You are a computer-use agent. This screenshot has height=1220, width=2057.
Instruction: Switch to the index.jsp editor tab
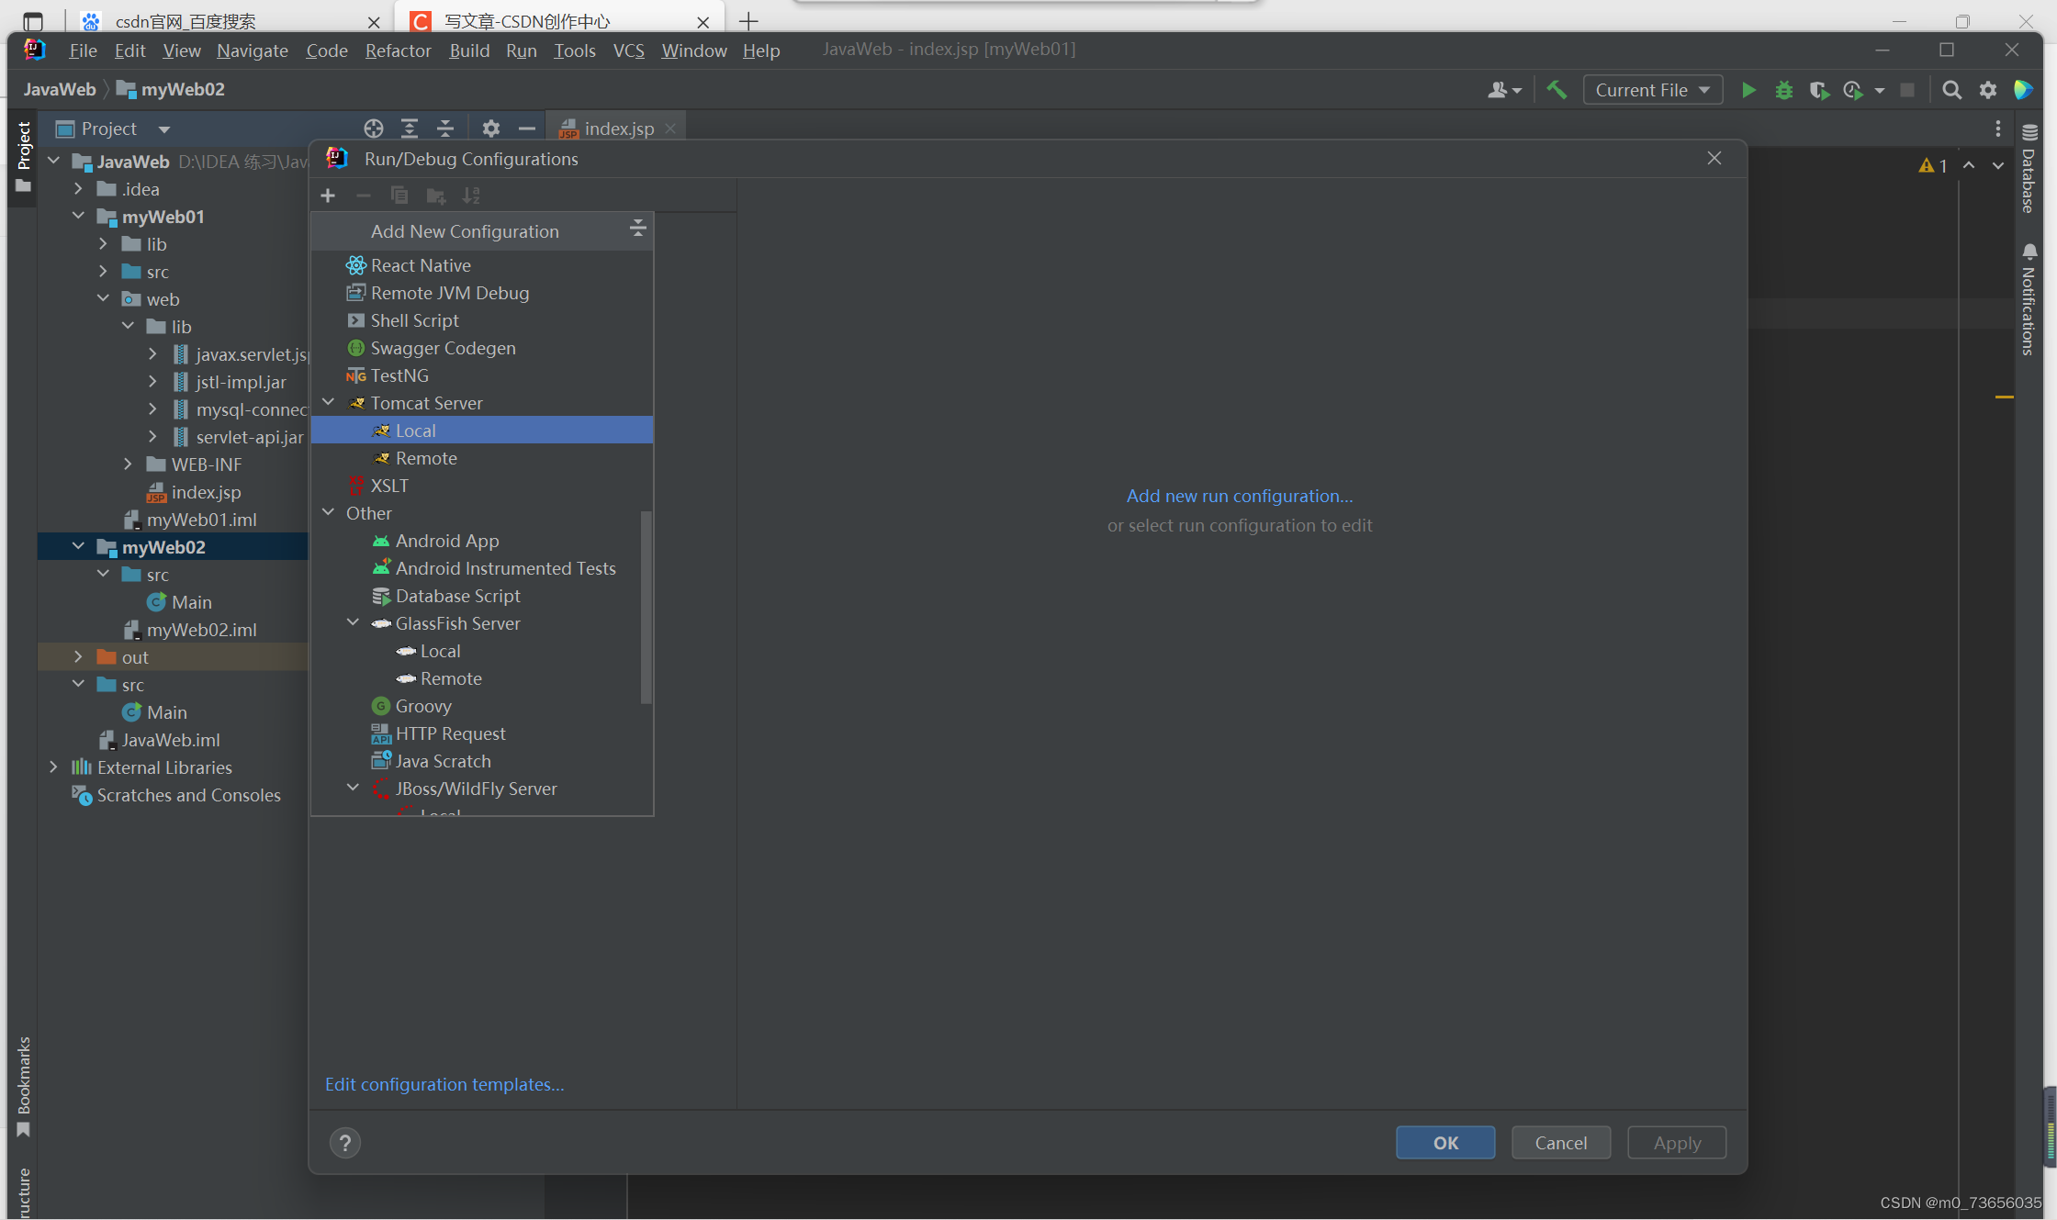click(618, 129)
